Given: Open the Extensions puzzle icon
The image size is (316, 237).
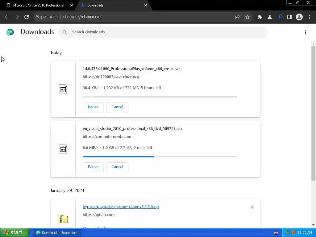Looking at the screenshot, I should (260, 17).
